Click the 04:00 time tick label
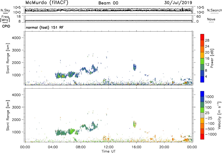Screen dimensions: 222x153 [53, 147]
